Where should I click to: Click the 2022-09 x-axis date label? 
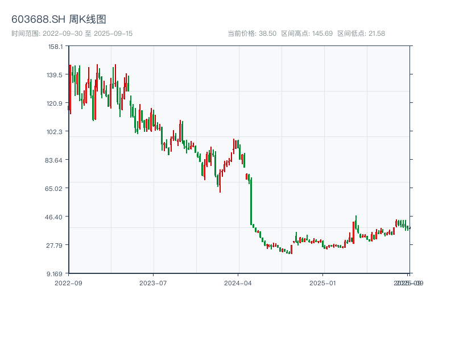[68, 282]
